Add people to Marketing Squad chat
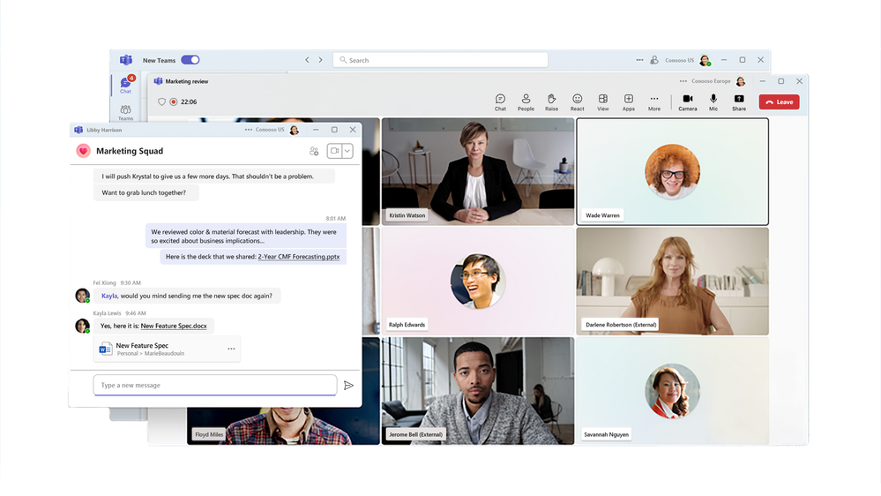This screenshot has height=496, width=881. (314, 151)
